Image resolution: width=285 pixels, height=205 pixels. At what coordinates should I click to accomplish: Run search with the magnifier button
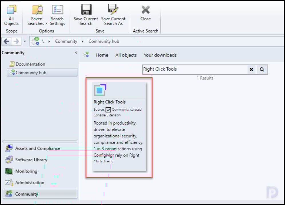click(262, 69)
